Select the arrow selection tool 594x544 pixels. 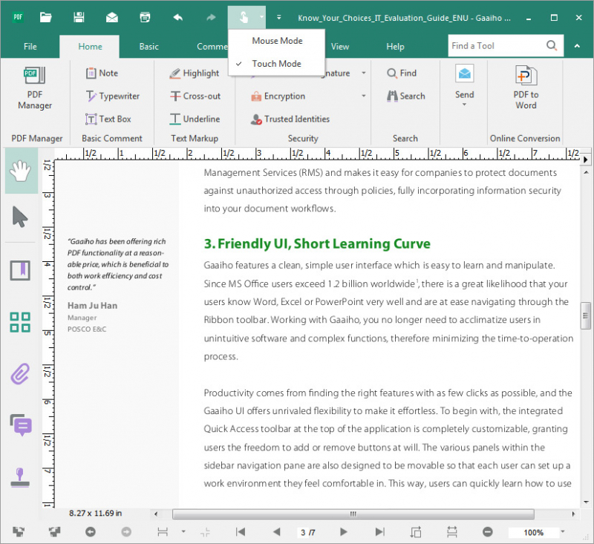pos(21,217)
